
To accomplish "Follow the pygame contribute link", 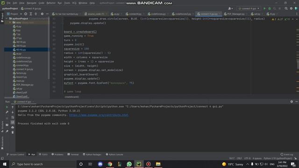I will 99,115.
